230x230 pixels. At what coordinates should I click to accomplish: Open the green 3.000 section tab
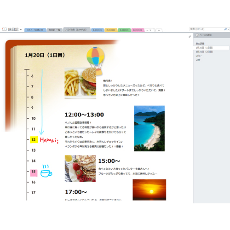[x=124, y=30]
